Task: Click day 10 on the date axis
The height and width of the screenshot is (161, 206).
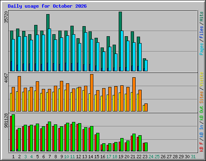Action: (x=66, y=157)
